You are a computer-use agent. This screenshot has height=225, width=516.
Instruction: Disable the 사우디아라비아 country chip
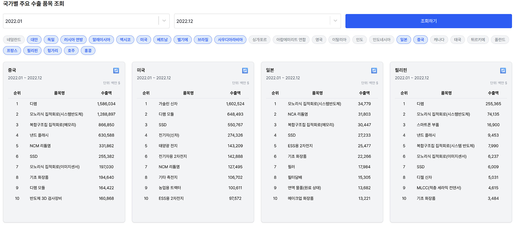pyautogui.click(x=230, y=40)
